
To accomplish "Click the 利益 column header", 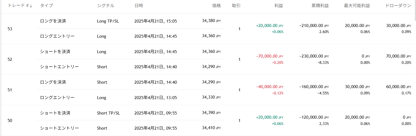I will tap(279, 6).
